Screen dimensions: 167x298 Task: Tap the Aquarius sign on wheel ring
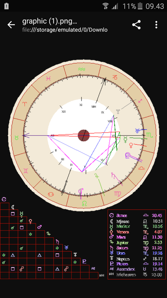point(81,69)
